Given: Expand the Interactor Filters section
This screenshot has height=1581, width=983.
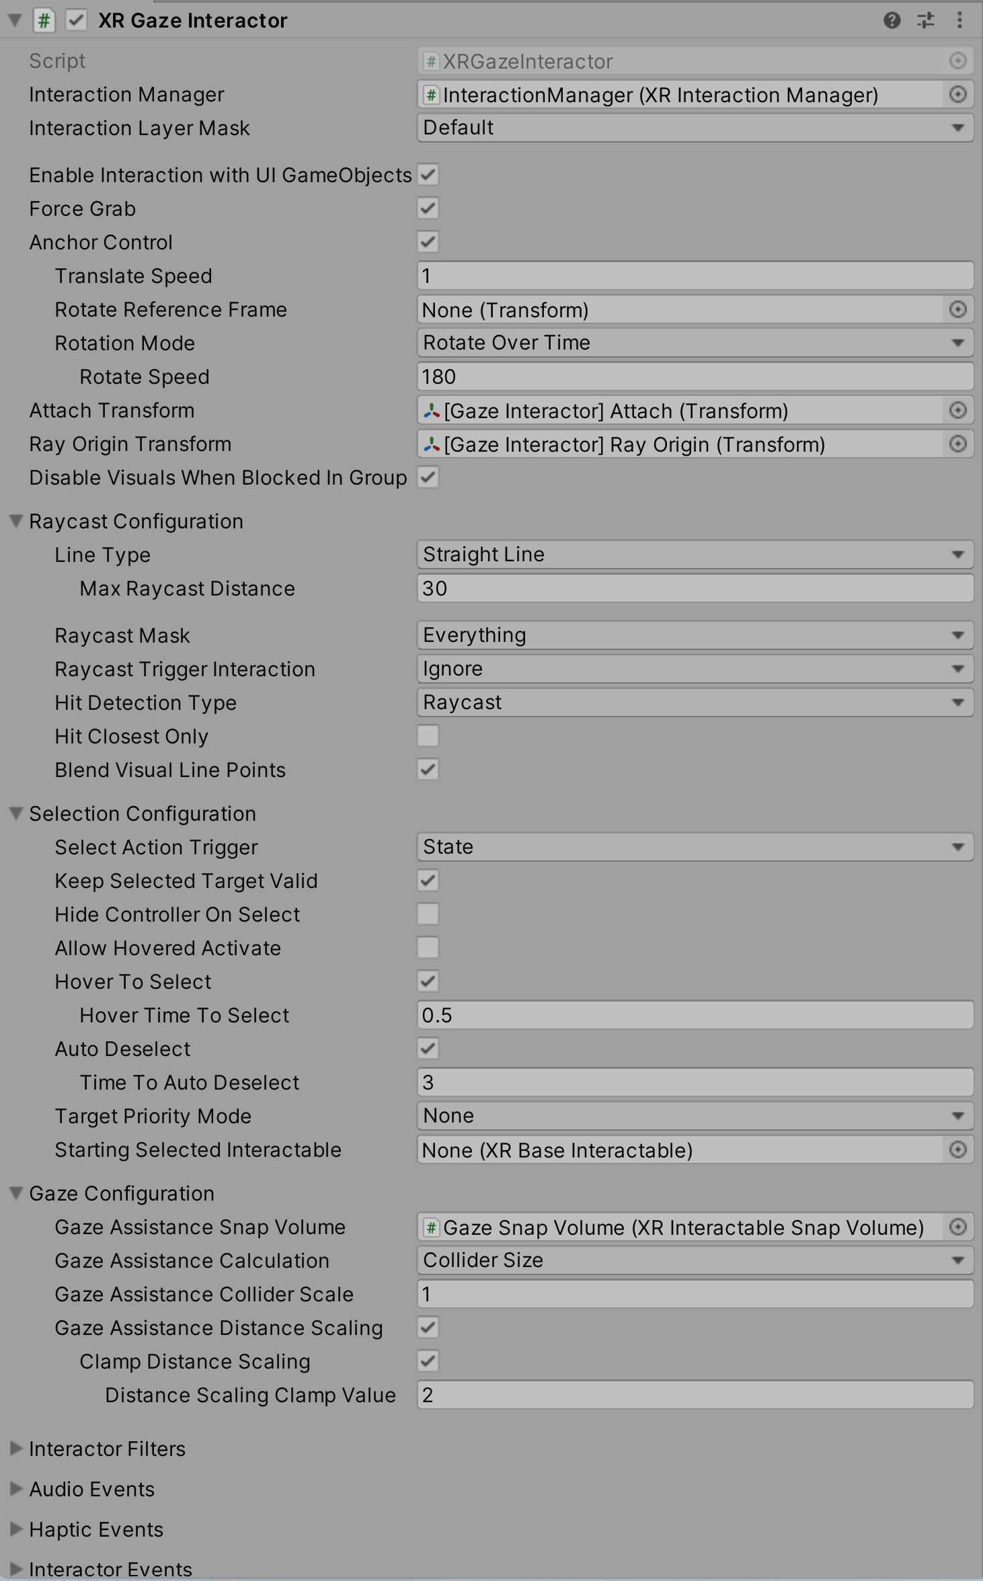Looking at the screenshot, I should (x=16, y=1449).
